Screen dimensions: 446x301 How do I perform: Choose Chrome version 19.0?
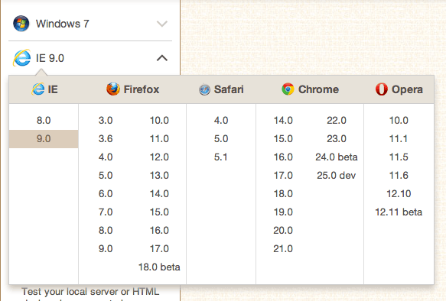pos(283,212)
